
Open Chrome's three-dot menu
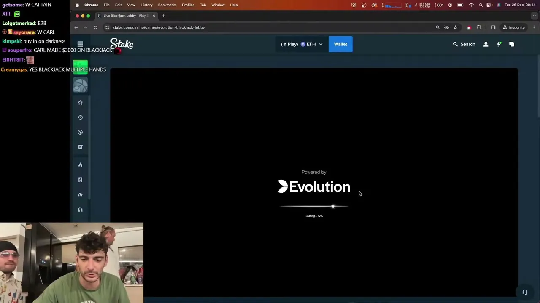point(534,27)
